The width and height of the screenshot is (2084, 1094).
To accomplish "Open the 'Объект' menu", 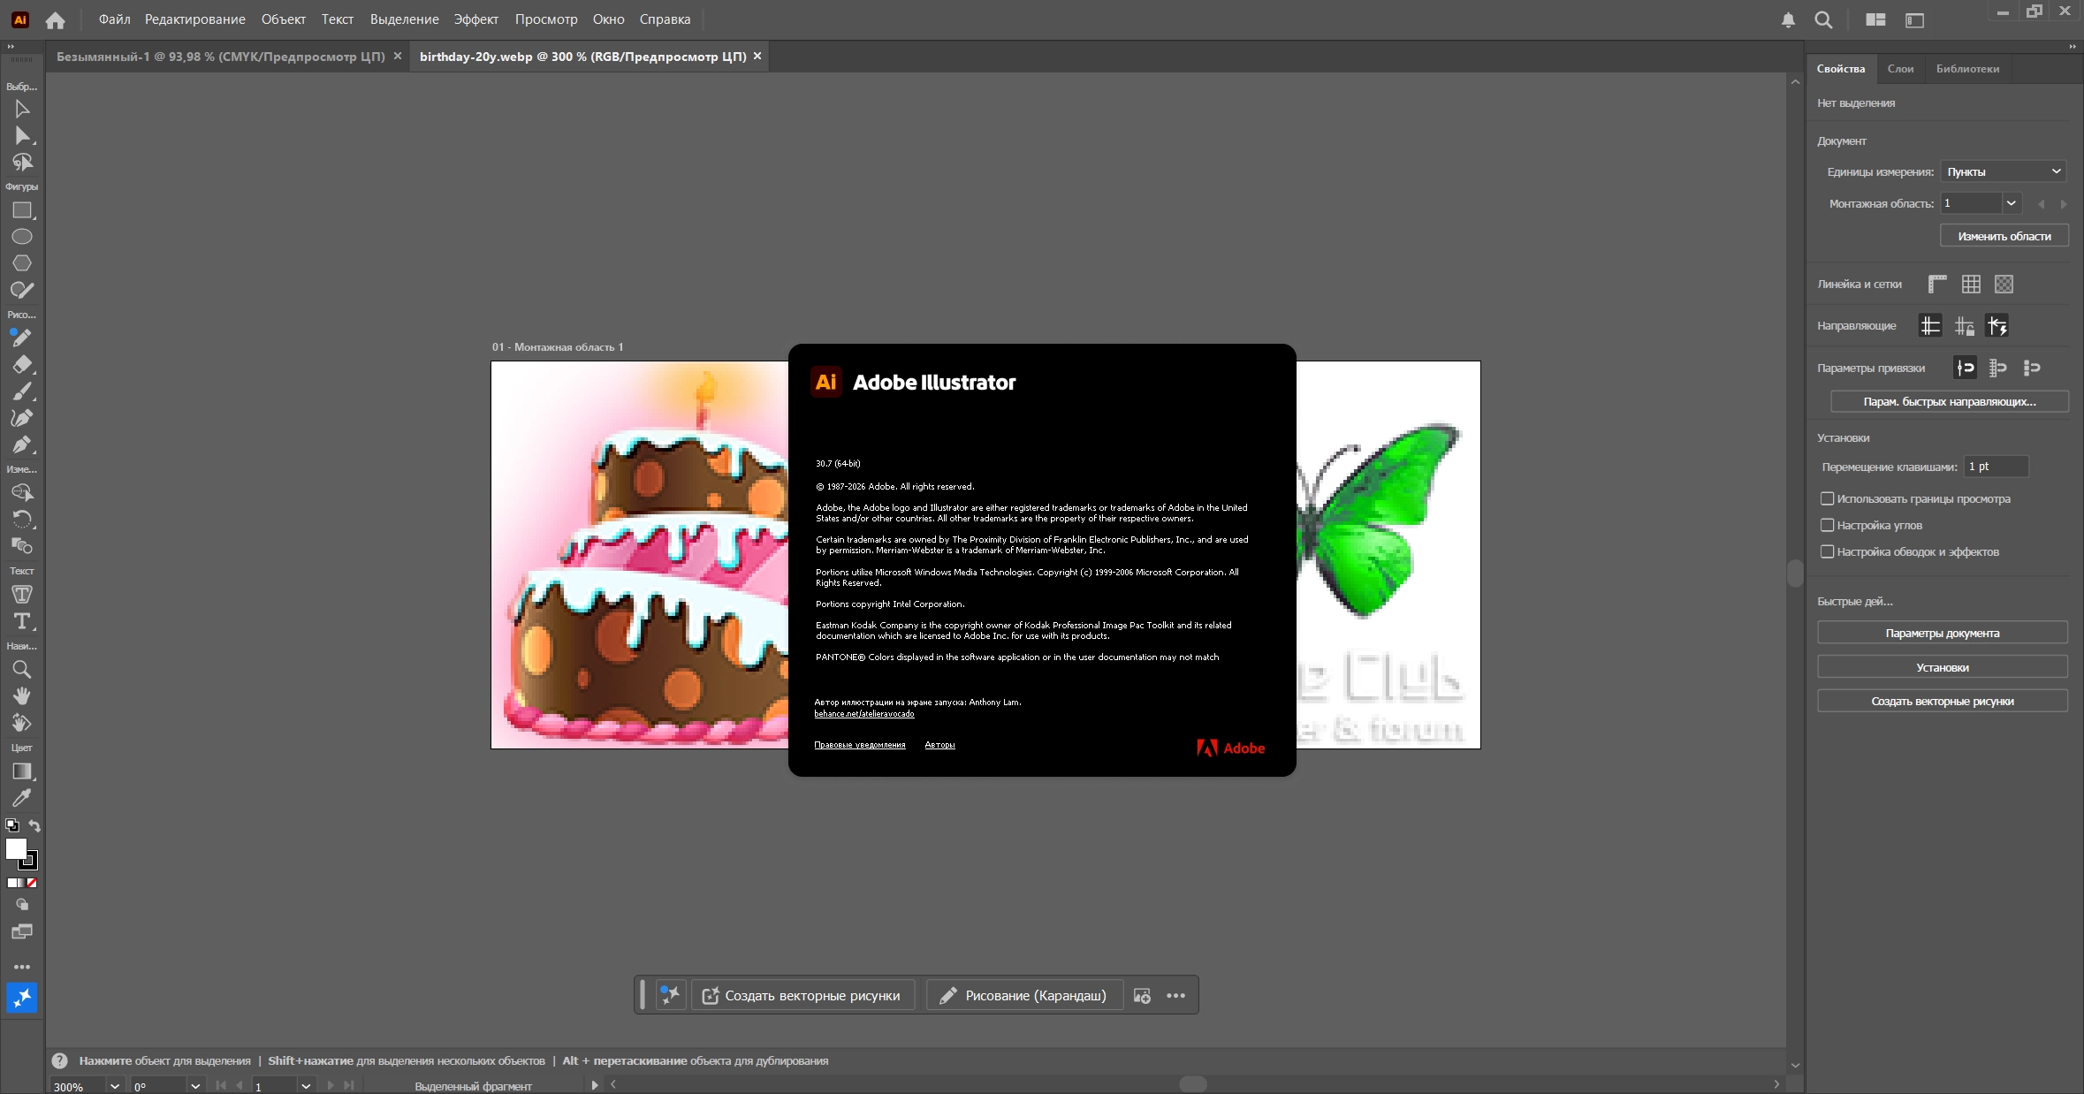I will click(284, 19).
